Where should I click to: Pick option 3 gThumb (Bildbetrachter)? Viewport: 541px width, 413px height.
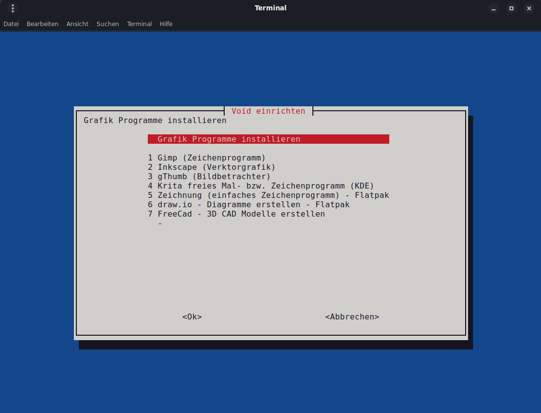pos(209,177)
